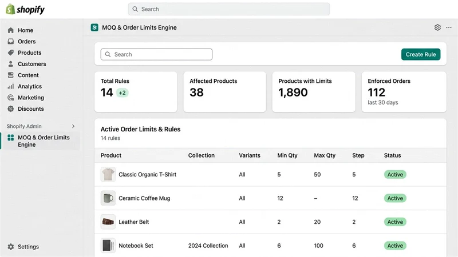Go to Discounts section
This screenshot has width=458, height=257.
tap(31, 109)
